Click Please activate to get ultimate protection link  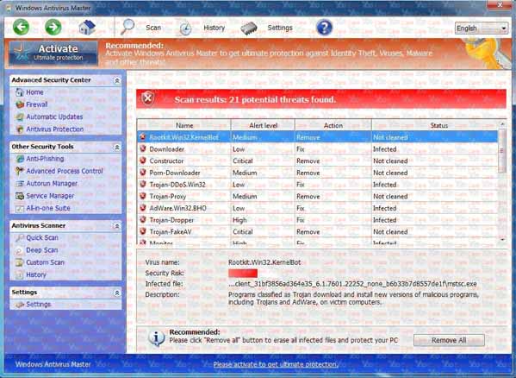click(276, 364)
